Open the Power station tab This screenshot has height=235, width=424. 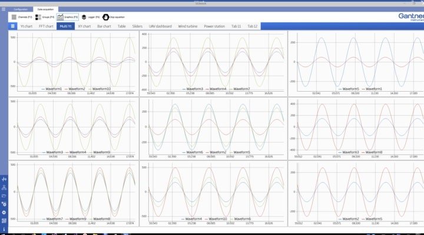pos(214,26)
